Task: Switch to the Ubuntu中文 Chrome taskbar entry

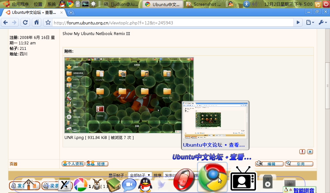Action: click(163, 4)
